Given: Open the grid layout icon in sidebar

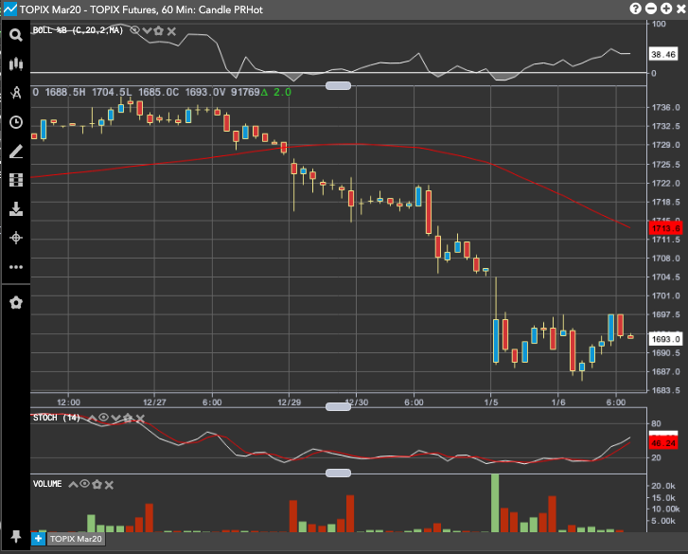Looking at the screenshot, I should point(16,180).
